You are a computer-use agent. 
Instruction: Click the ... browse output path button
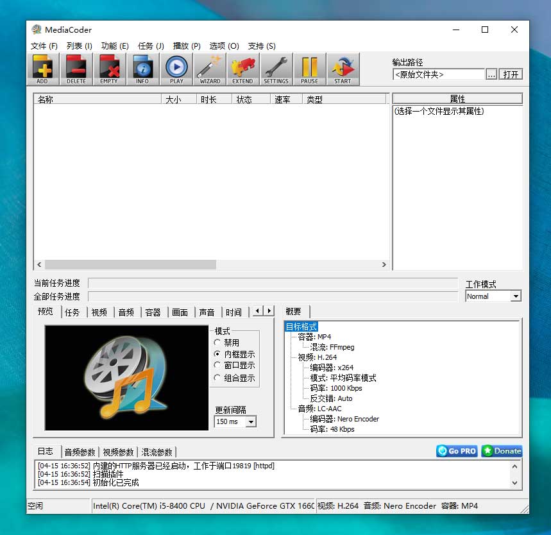[491, 74]
